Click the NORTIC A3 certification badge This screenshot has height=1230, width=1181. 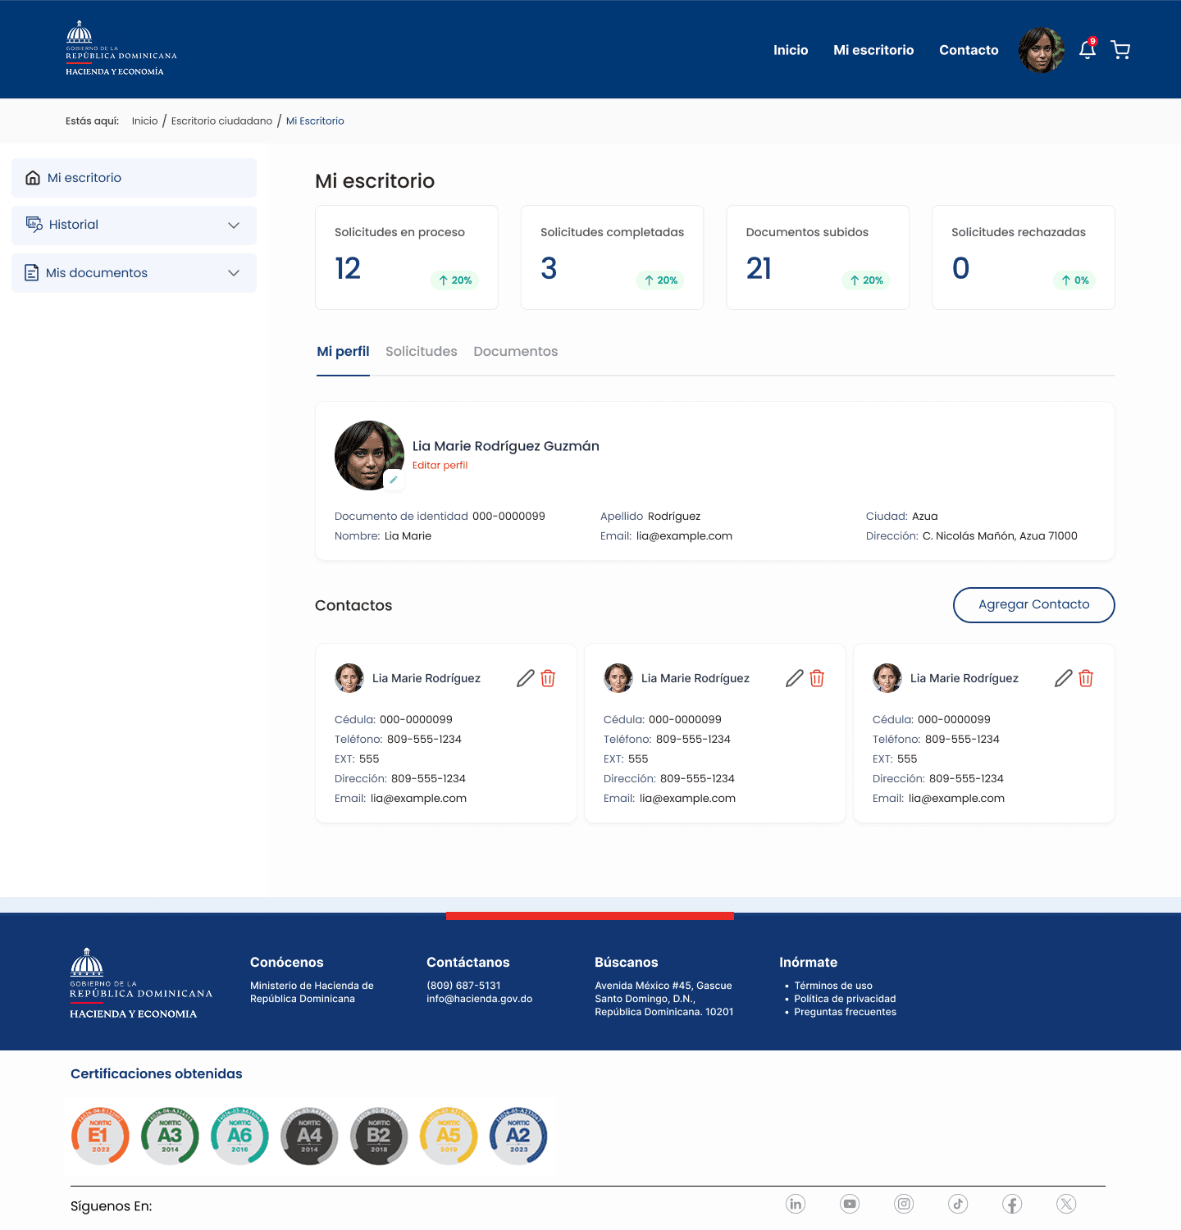pos(170,1136)
